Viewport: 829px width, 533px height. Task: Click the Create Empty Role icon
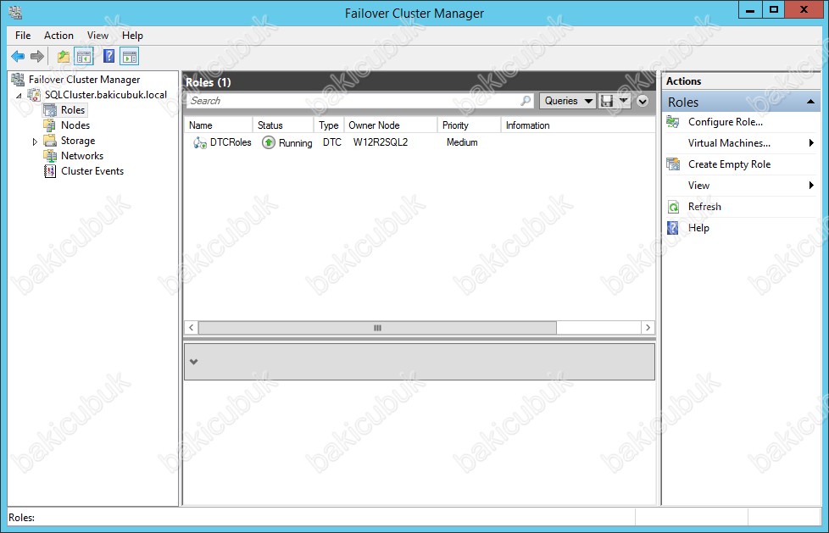click(x=673, y=164)
